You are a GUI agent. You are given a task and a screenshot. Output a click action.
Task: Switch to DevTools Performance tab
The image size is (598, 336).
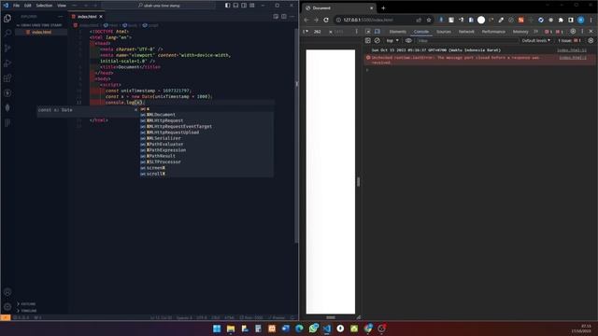click(x=493, y=32)
